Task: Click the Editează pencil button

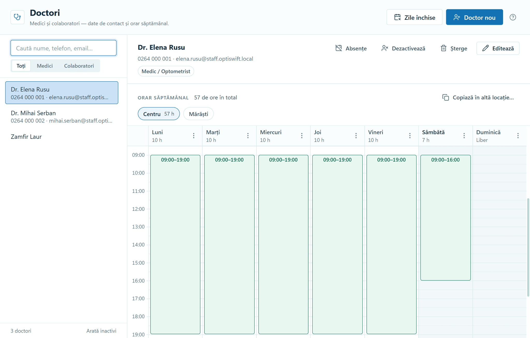Action: (498, 48)
